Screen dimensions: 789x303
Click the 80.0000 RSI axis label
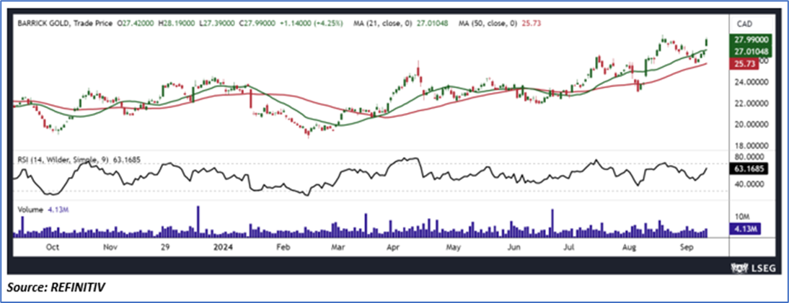pyautogui.click(x=750, y=156)
